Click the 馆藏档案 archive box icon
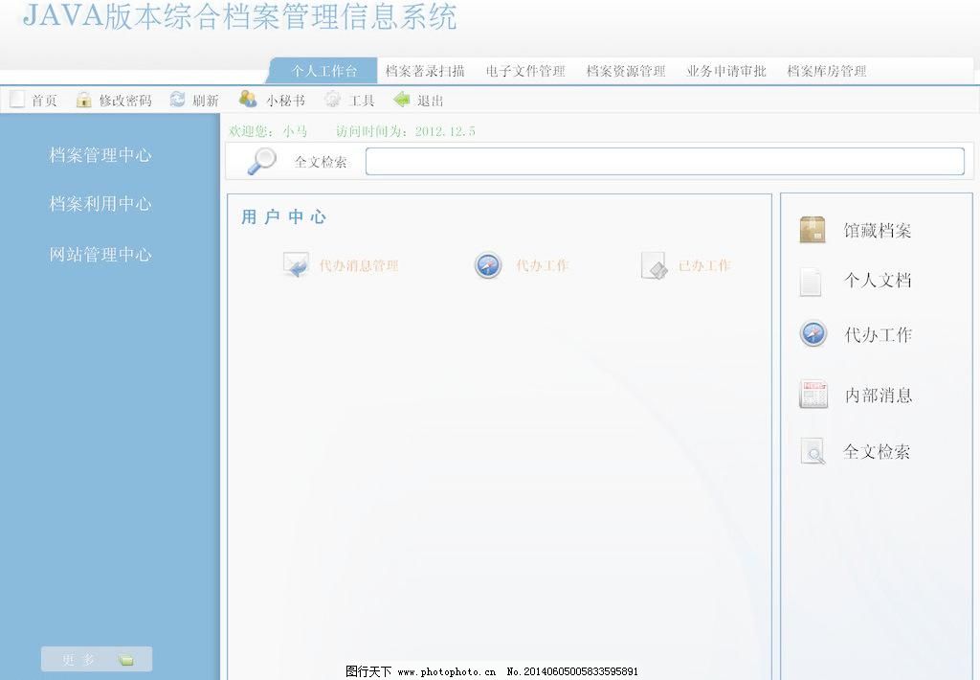980x680 pixels. coord(811,229)
